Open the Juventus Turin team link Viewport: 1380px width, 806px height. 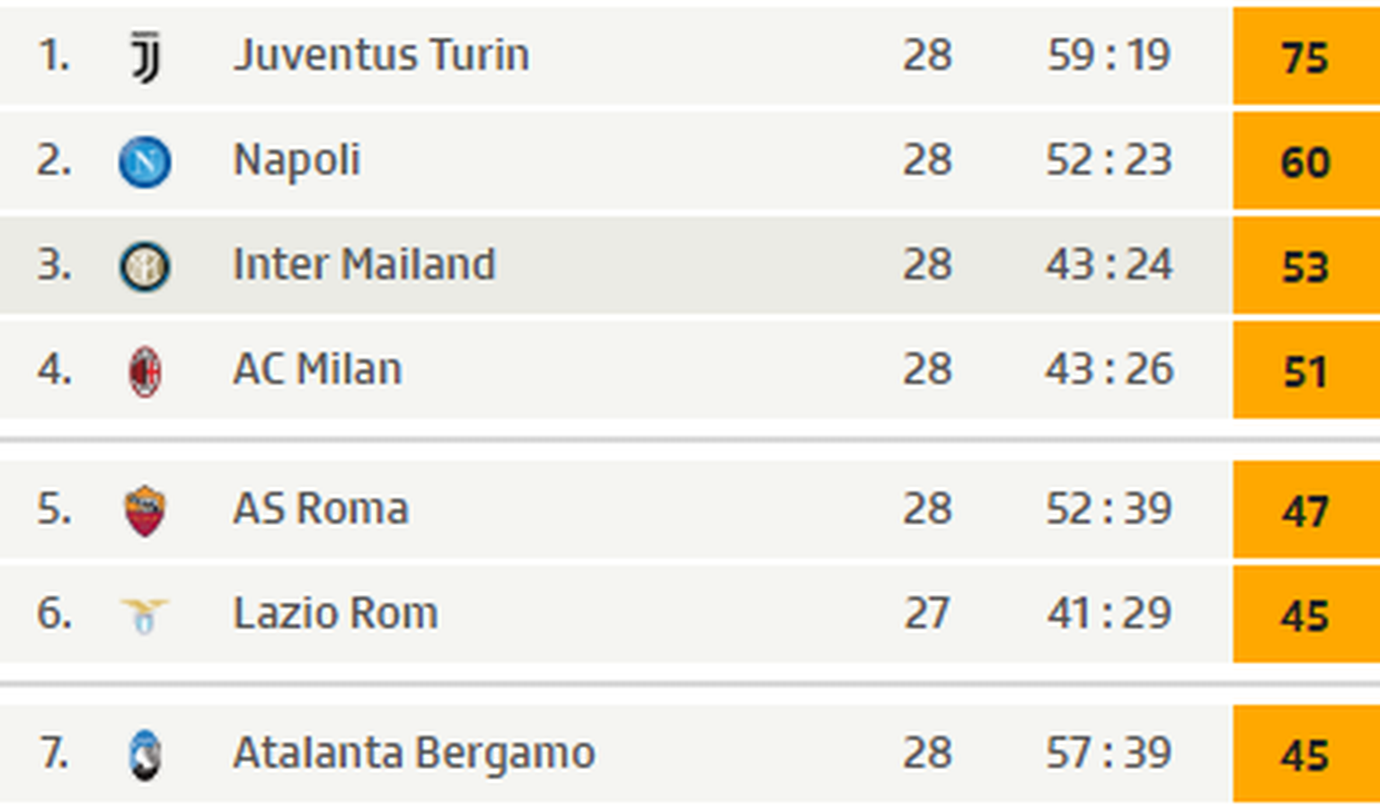pos(381,56)
